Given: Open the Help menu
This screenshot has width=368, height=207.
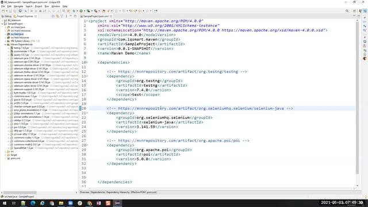Looking at the screenshot, I should coord(65,6).
